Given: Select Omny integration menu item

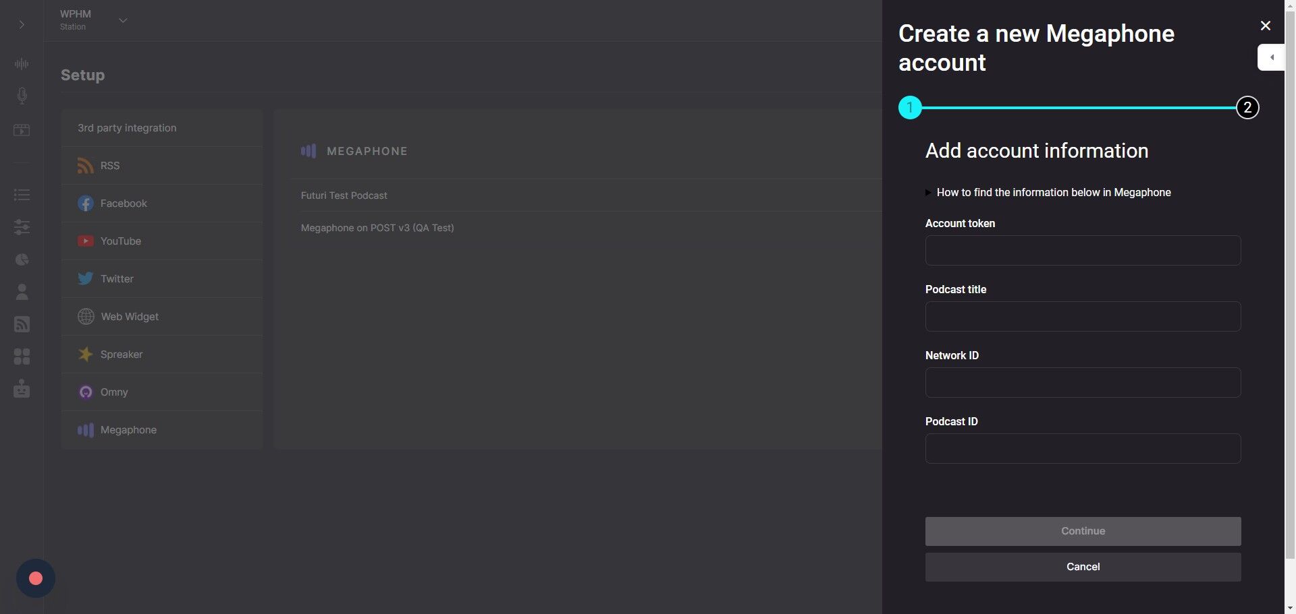Looking at the screenshot, I should tap(114, 392).
